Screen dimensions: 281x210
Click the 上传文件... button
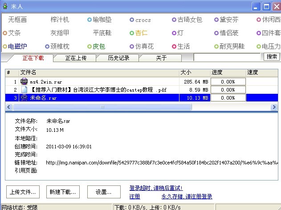click(23, 192)
